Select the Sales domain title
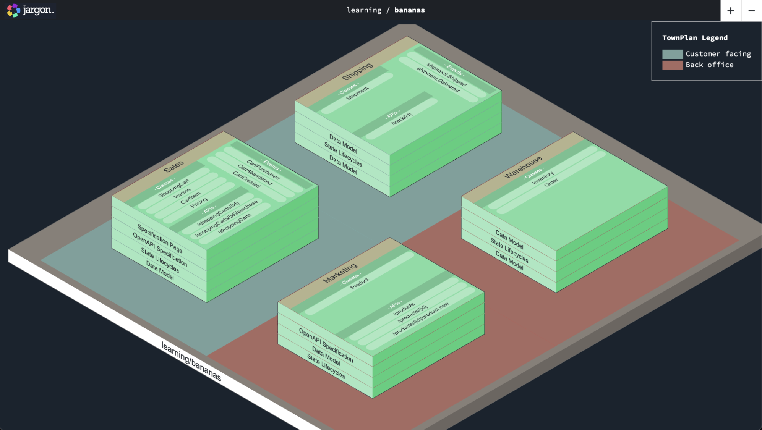 pos(173,167)
